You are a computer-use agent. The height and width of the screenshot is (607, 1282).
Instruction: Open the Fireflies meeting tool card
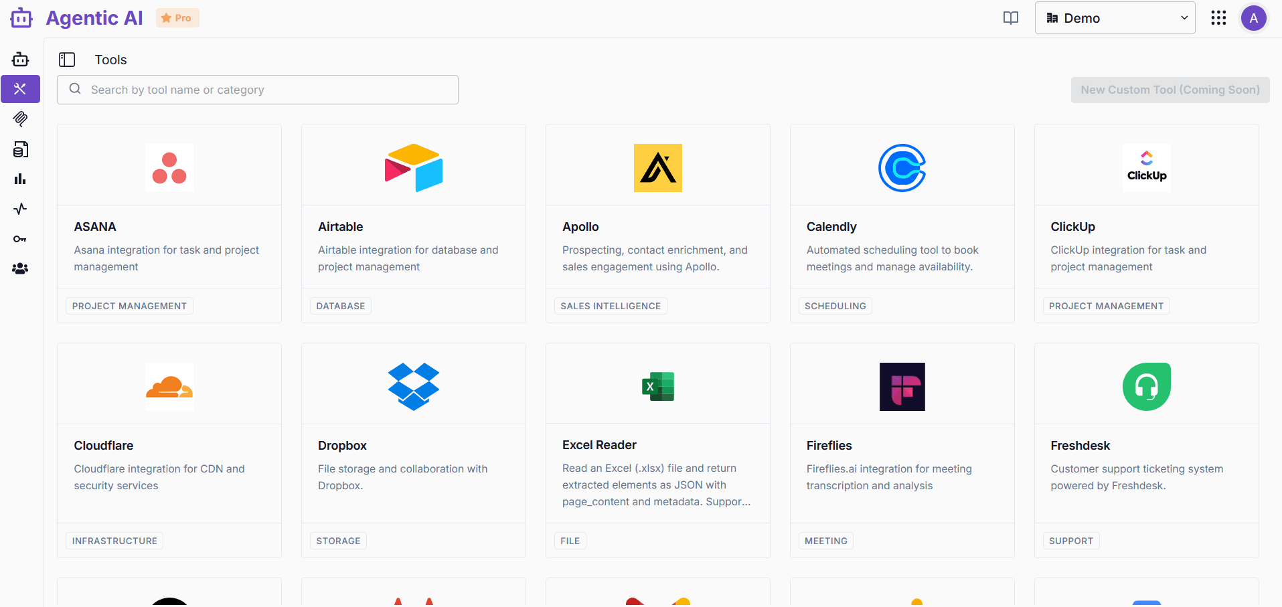pyautogui.click(x=902, y=442)
